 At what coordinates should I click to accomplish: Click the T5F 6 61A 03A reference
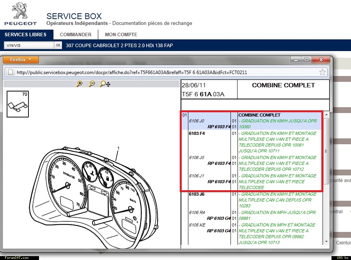(203, 94)
